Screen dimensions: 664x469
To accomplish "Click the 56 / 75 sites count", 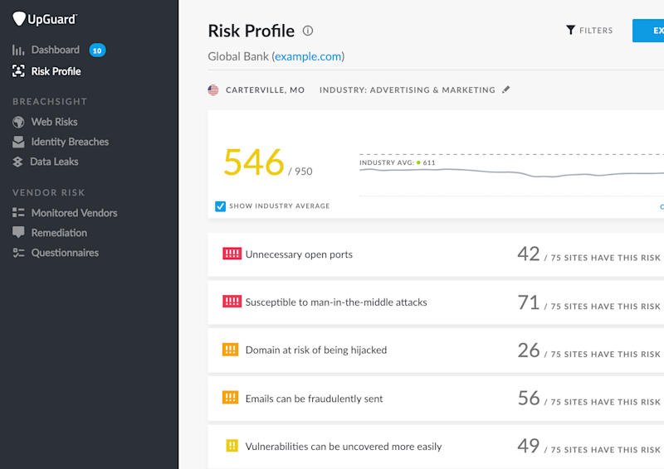I will [588, 399].
